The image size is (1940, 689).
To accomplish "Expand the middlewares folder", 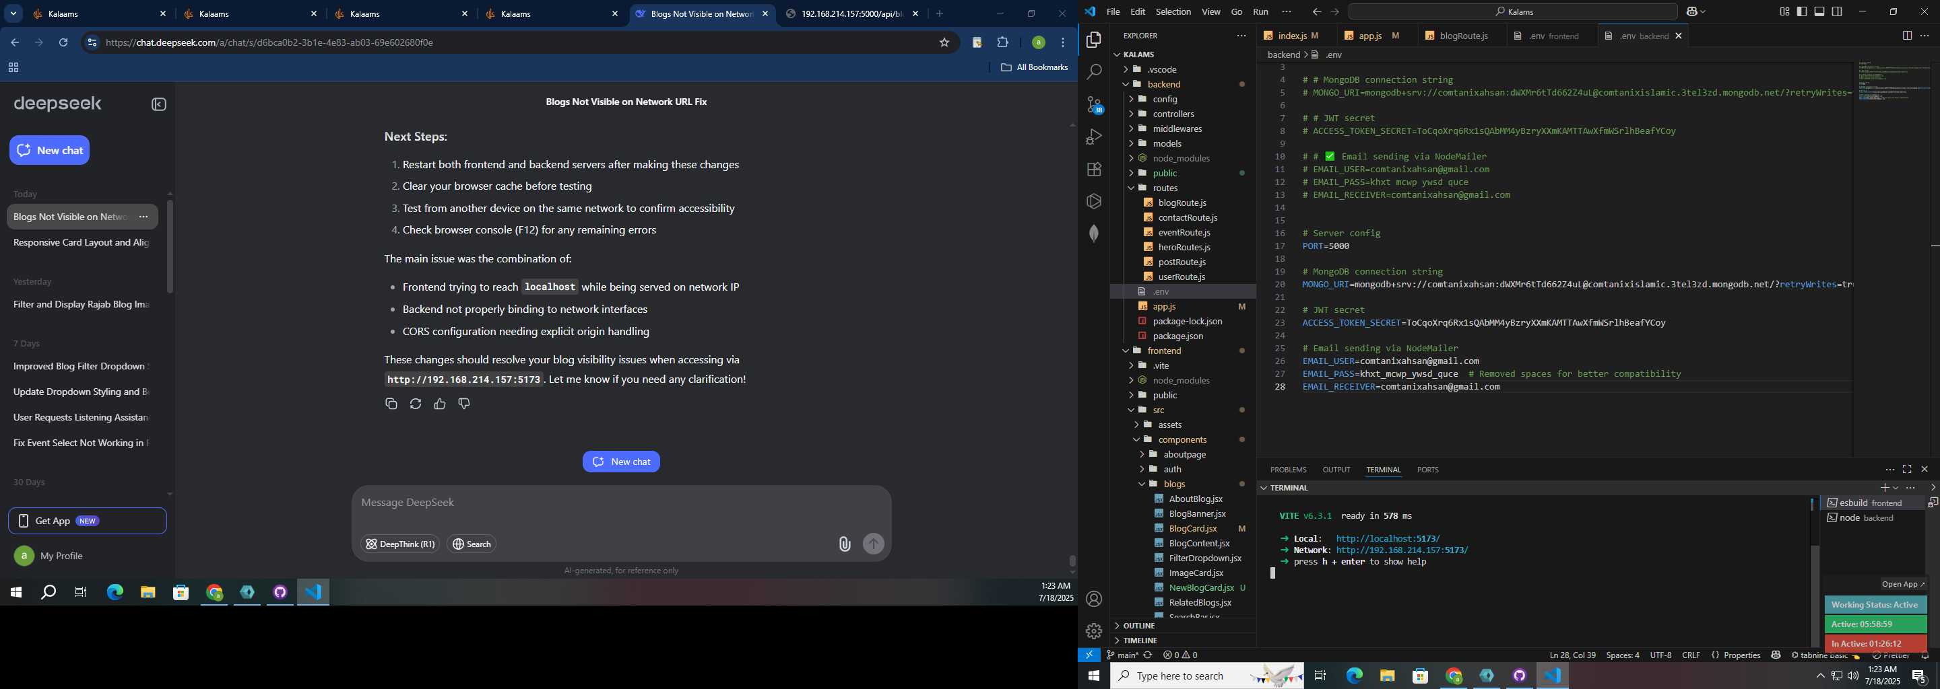I will 1182,129.
